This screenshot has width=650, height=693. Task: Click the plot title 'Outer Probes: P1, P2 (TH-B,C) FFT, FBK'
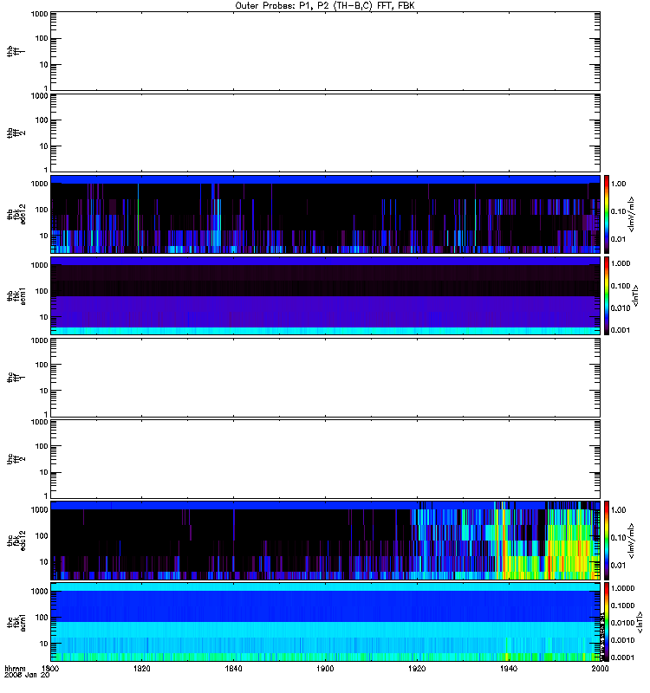[325, 6]
